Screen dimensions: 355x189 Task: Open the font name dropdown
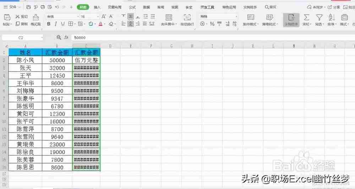click(78, 17)
